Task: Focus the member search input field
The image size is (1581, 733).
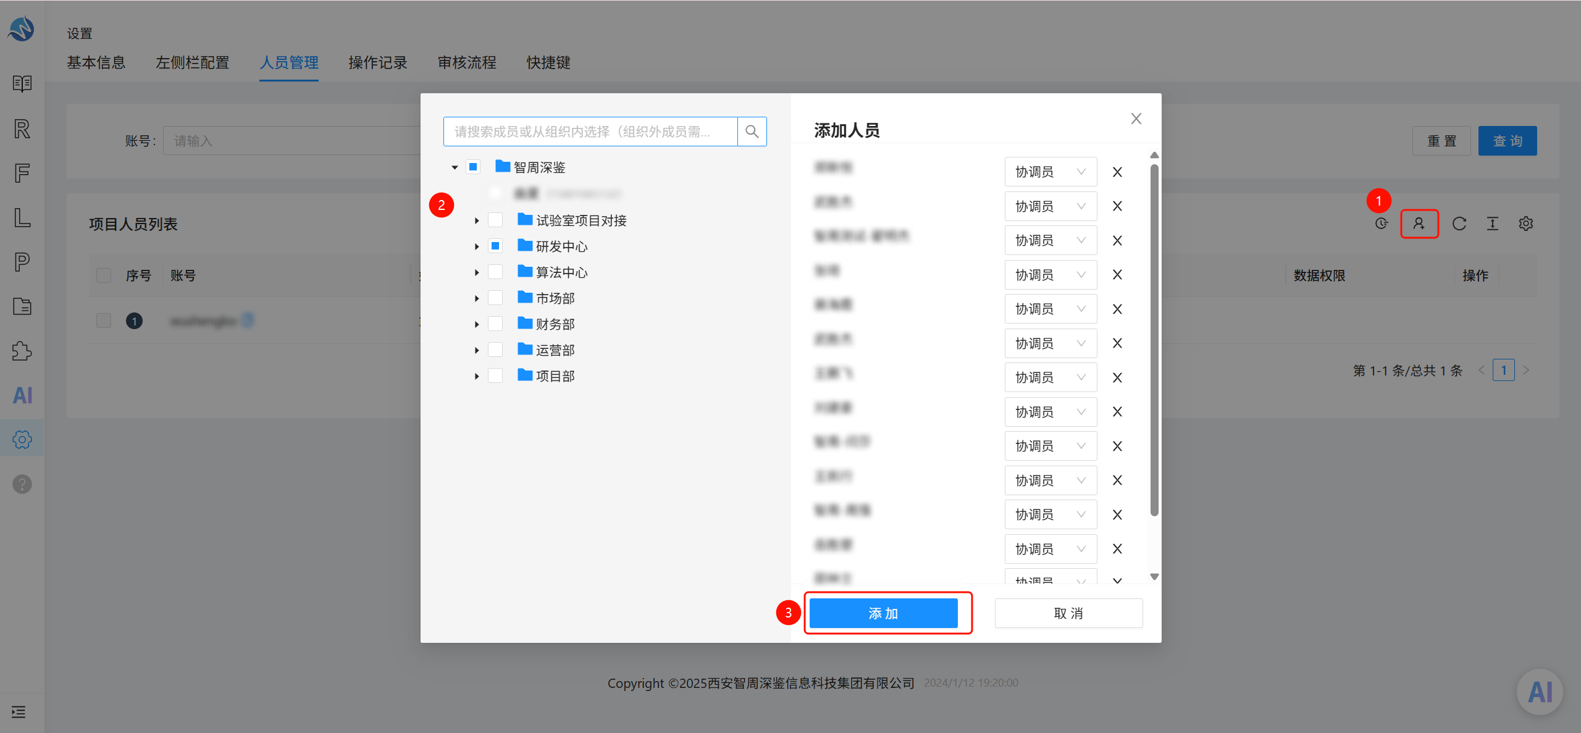Action: 590,132
